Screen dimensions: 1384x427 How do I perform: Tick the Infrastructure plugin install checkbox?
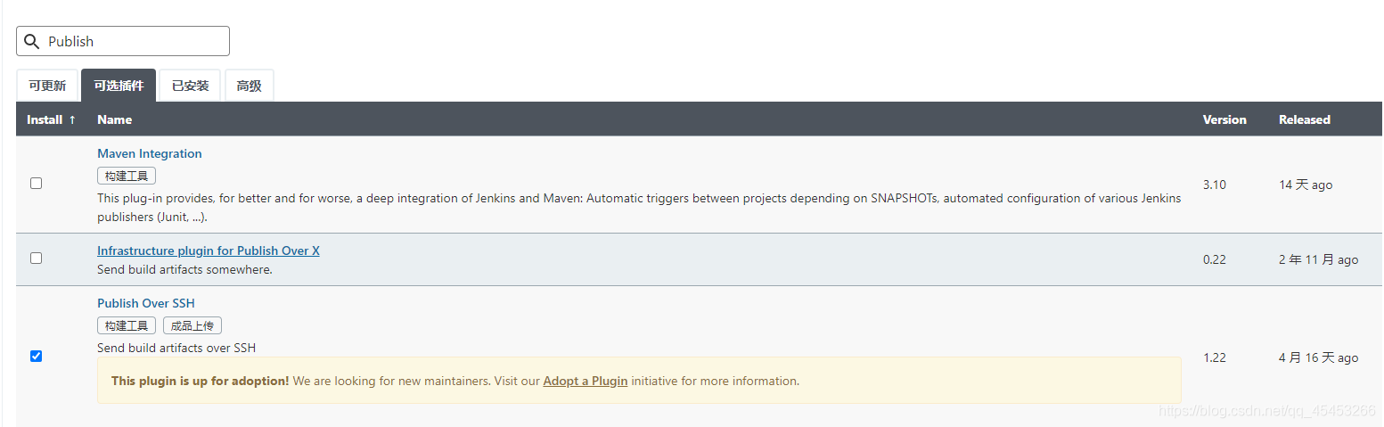pyautogui.click(x=37, y=258)
